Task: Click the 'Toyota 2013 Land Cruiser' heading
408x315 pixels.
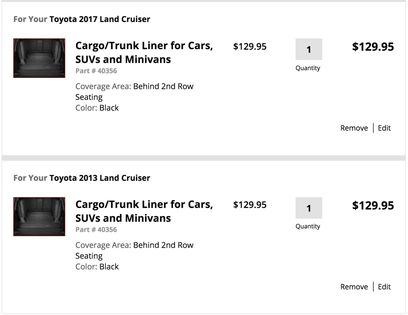Action: (x=99, y=178)
